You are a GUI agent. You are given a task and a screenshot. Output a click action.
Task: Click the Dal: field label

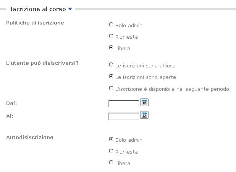[12, 103]
